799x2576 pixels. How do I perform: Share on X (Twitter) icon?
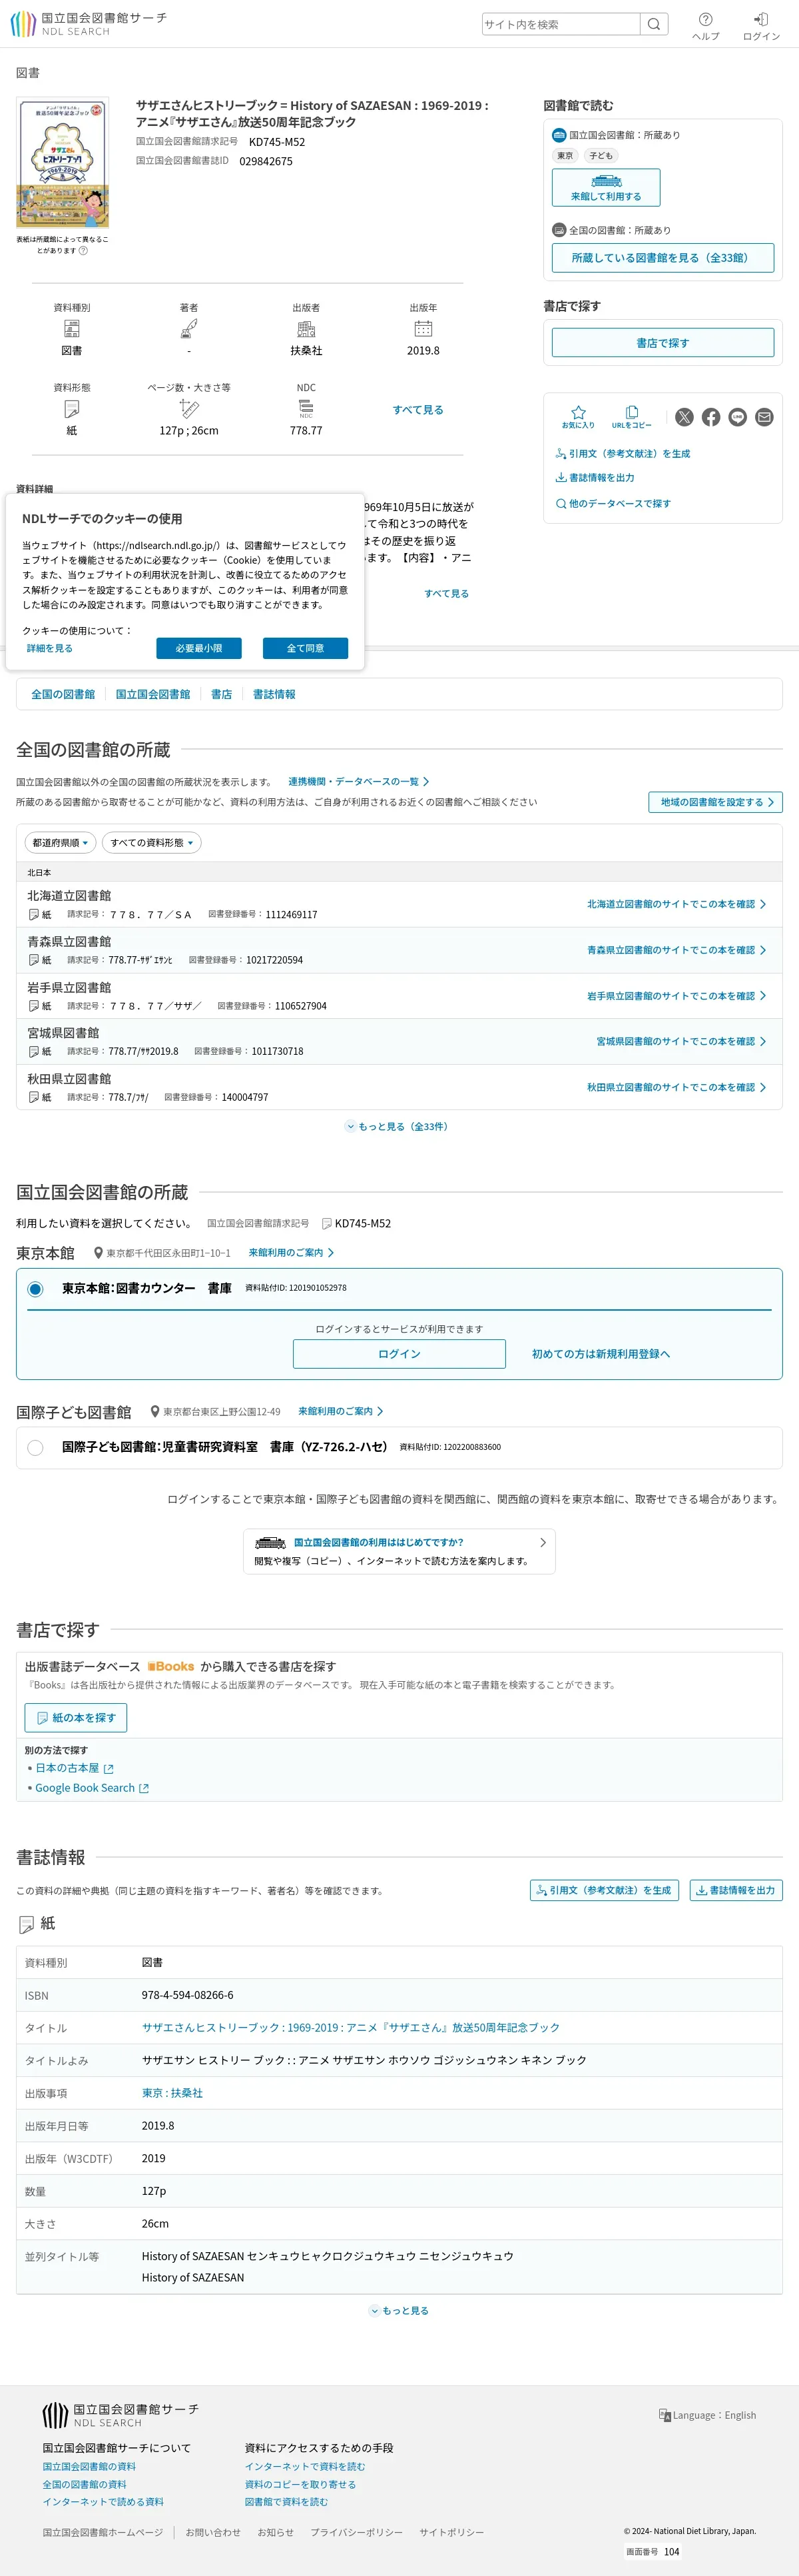click(x=684, y=417)
